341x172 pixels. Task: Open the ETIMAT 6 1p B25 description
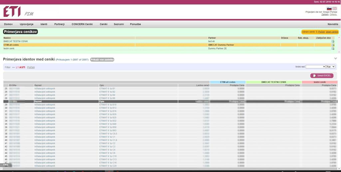(108, 117)
